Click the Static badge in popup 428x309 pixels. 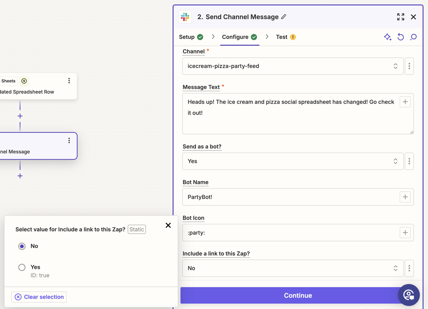pos(137,229)
